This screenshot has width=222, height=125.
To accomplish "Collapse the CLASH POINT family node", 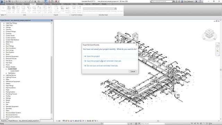I will click(6, 69).
